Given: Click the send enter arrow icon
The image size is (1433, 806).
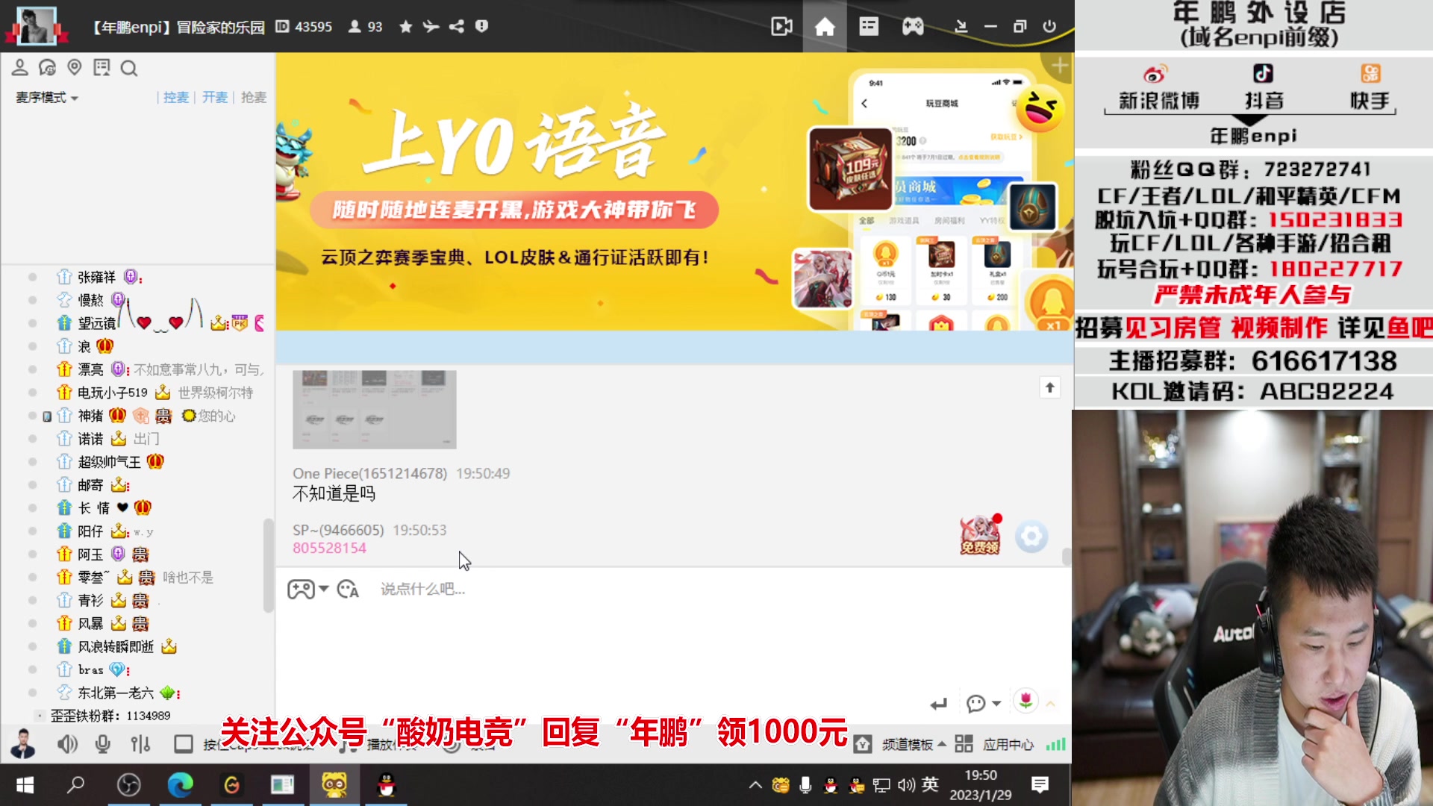Looking at the screenshot, I should point(938,704).
